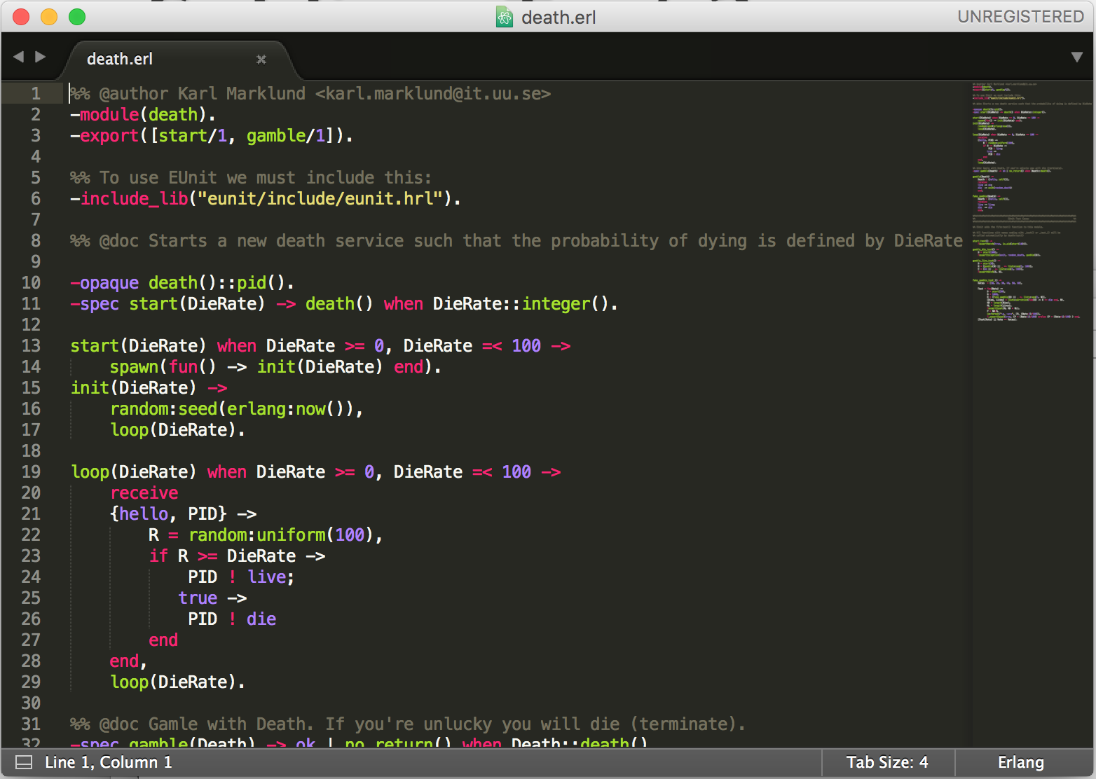The height and width of the screenshot is (779, 1096).
Task: Click the UNREGISTERED label in title bar
Action: [x=1020, y=17]
